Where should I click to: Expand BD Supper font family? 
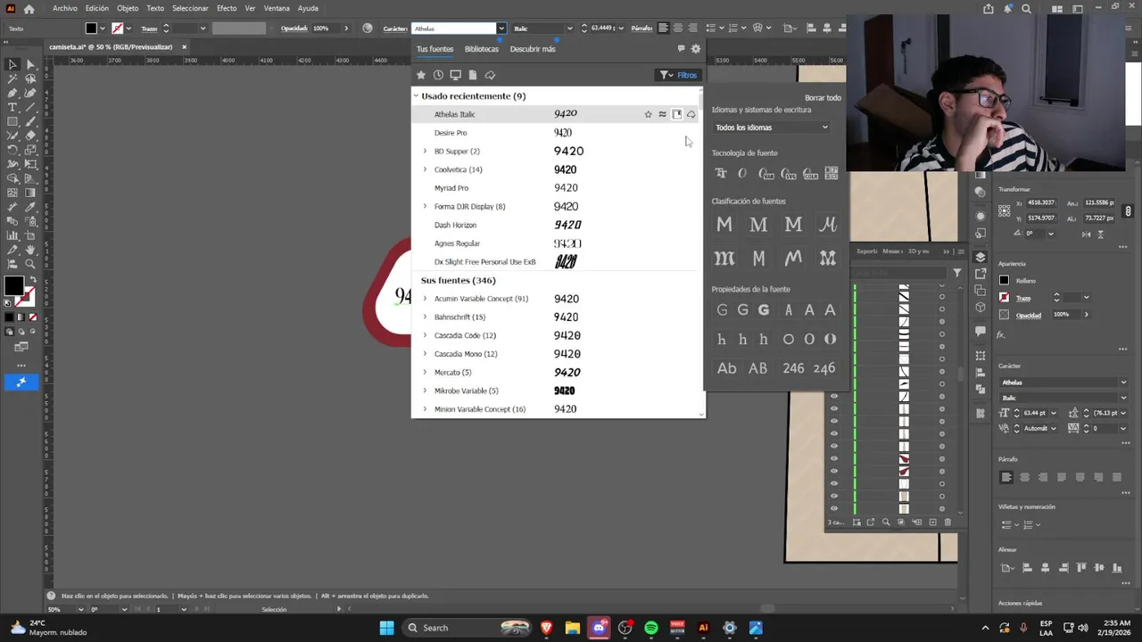click(425, 152)
